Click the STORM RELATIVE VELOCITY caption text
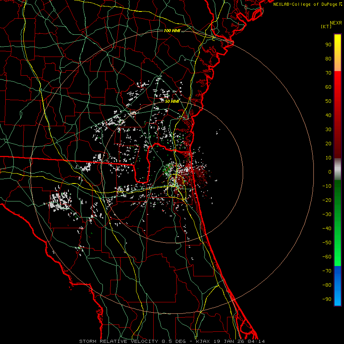The image size is (344, 344). point(119,341)
